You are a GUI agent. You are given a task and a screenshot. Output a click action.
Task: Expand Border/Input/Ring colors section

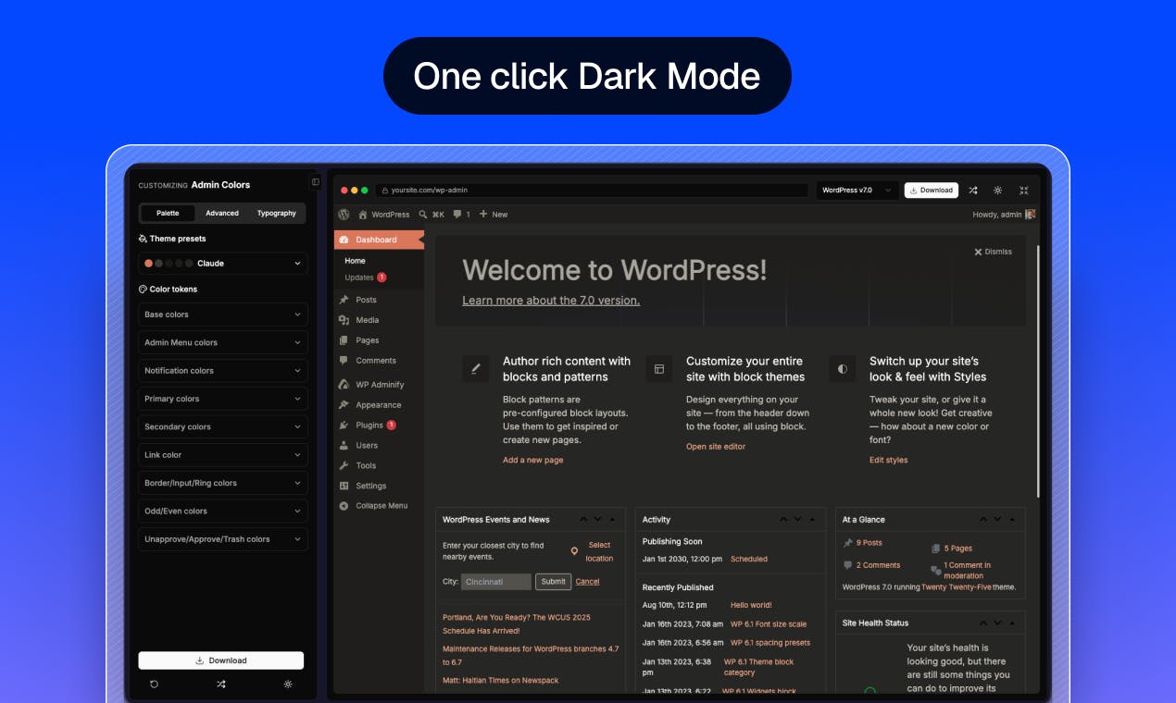tap(223, 483)
